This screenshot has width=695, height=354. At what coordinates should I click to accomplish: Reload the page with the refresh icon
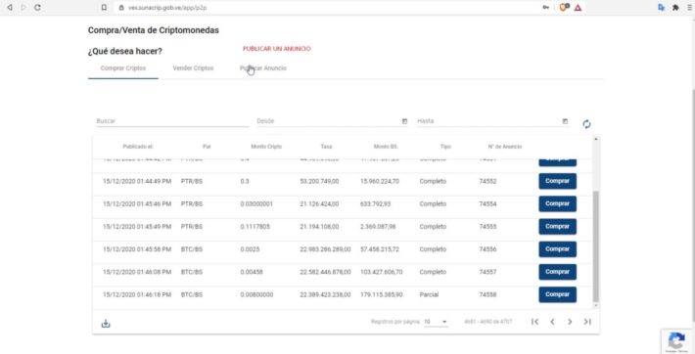[37, 8]
